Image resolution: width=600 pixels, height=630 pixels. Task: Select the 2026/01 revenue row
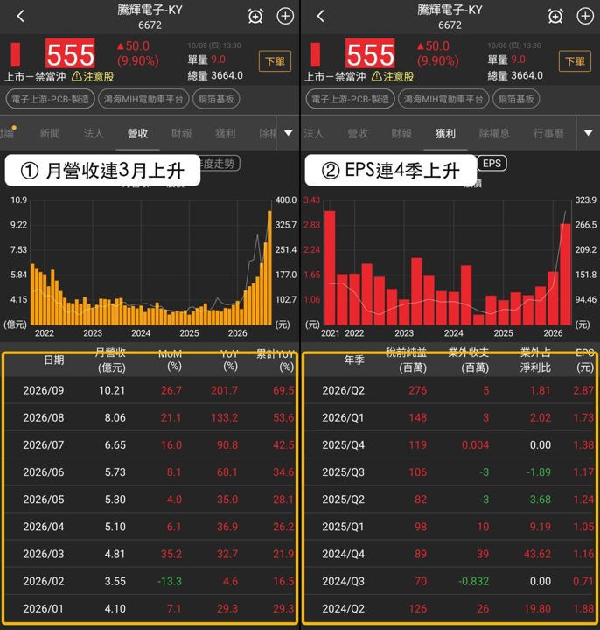[150, 609]
